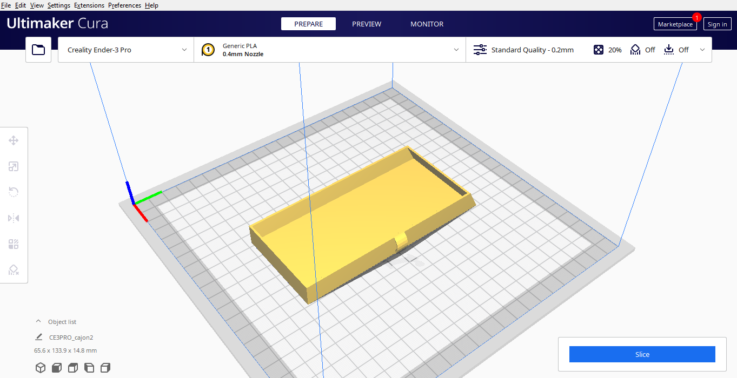Open a model file with folder icon
Viewport: 737px width, 378px height.
click(38, 49)
